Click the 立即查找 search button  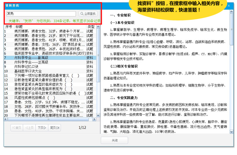click(x=88, y=14)
